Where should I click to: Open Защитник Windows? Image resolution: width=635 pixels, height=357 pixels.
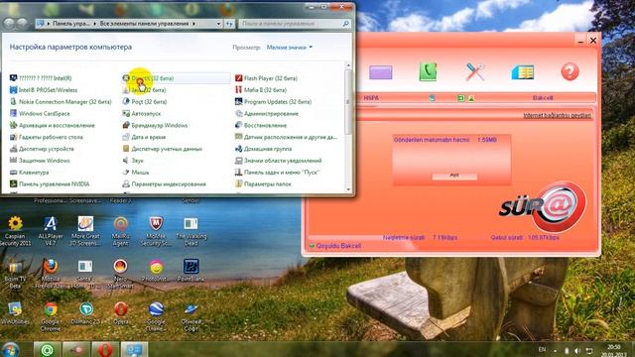click(x=40, y=161)
